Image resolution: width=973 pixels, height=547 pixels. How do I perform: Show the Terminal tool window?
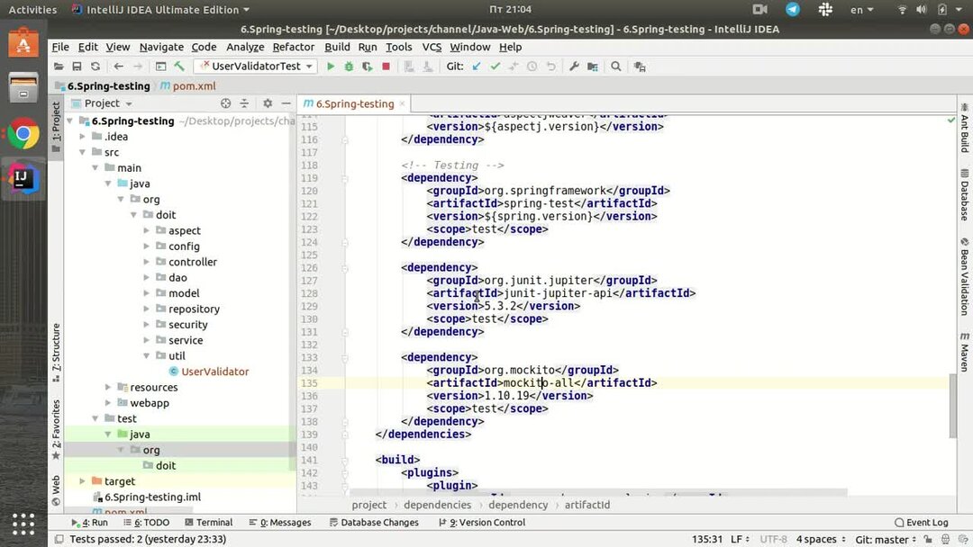coord(209,522)
